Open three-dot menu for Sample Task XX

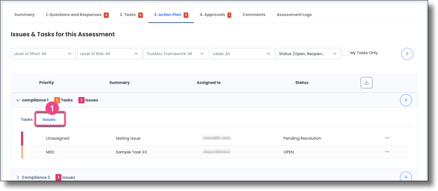[387, 152]
